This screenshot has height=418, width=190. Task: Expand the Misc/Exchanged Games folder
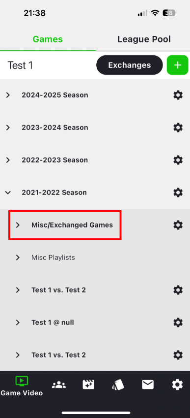(x=65, y=225)
